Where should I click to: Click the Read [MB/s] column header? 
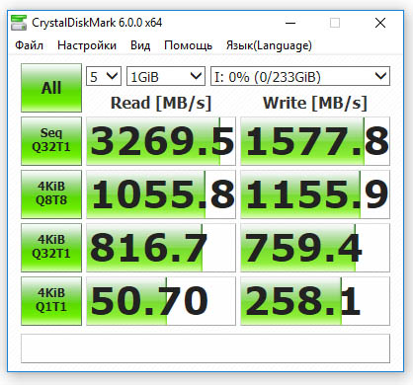pos(161,103)
